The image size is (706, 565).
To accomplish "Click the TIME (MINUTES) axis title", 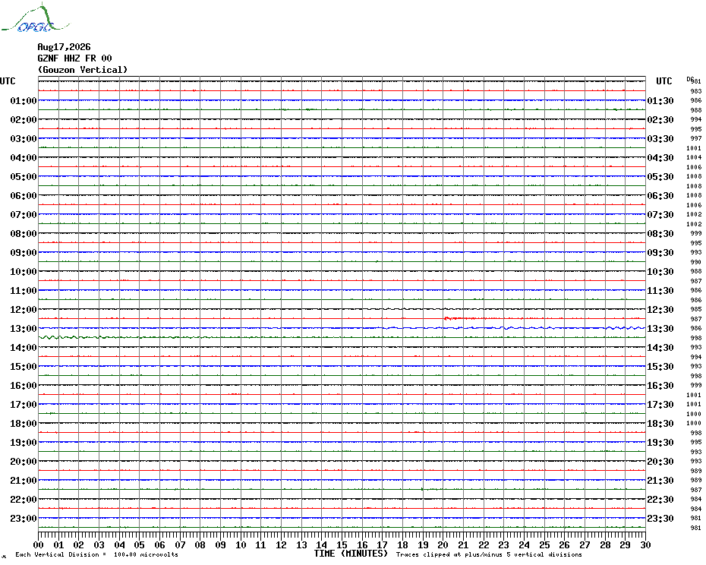I will (351, 554).
